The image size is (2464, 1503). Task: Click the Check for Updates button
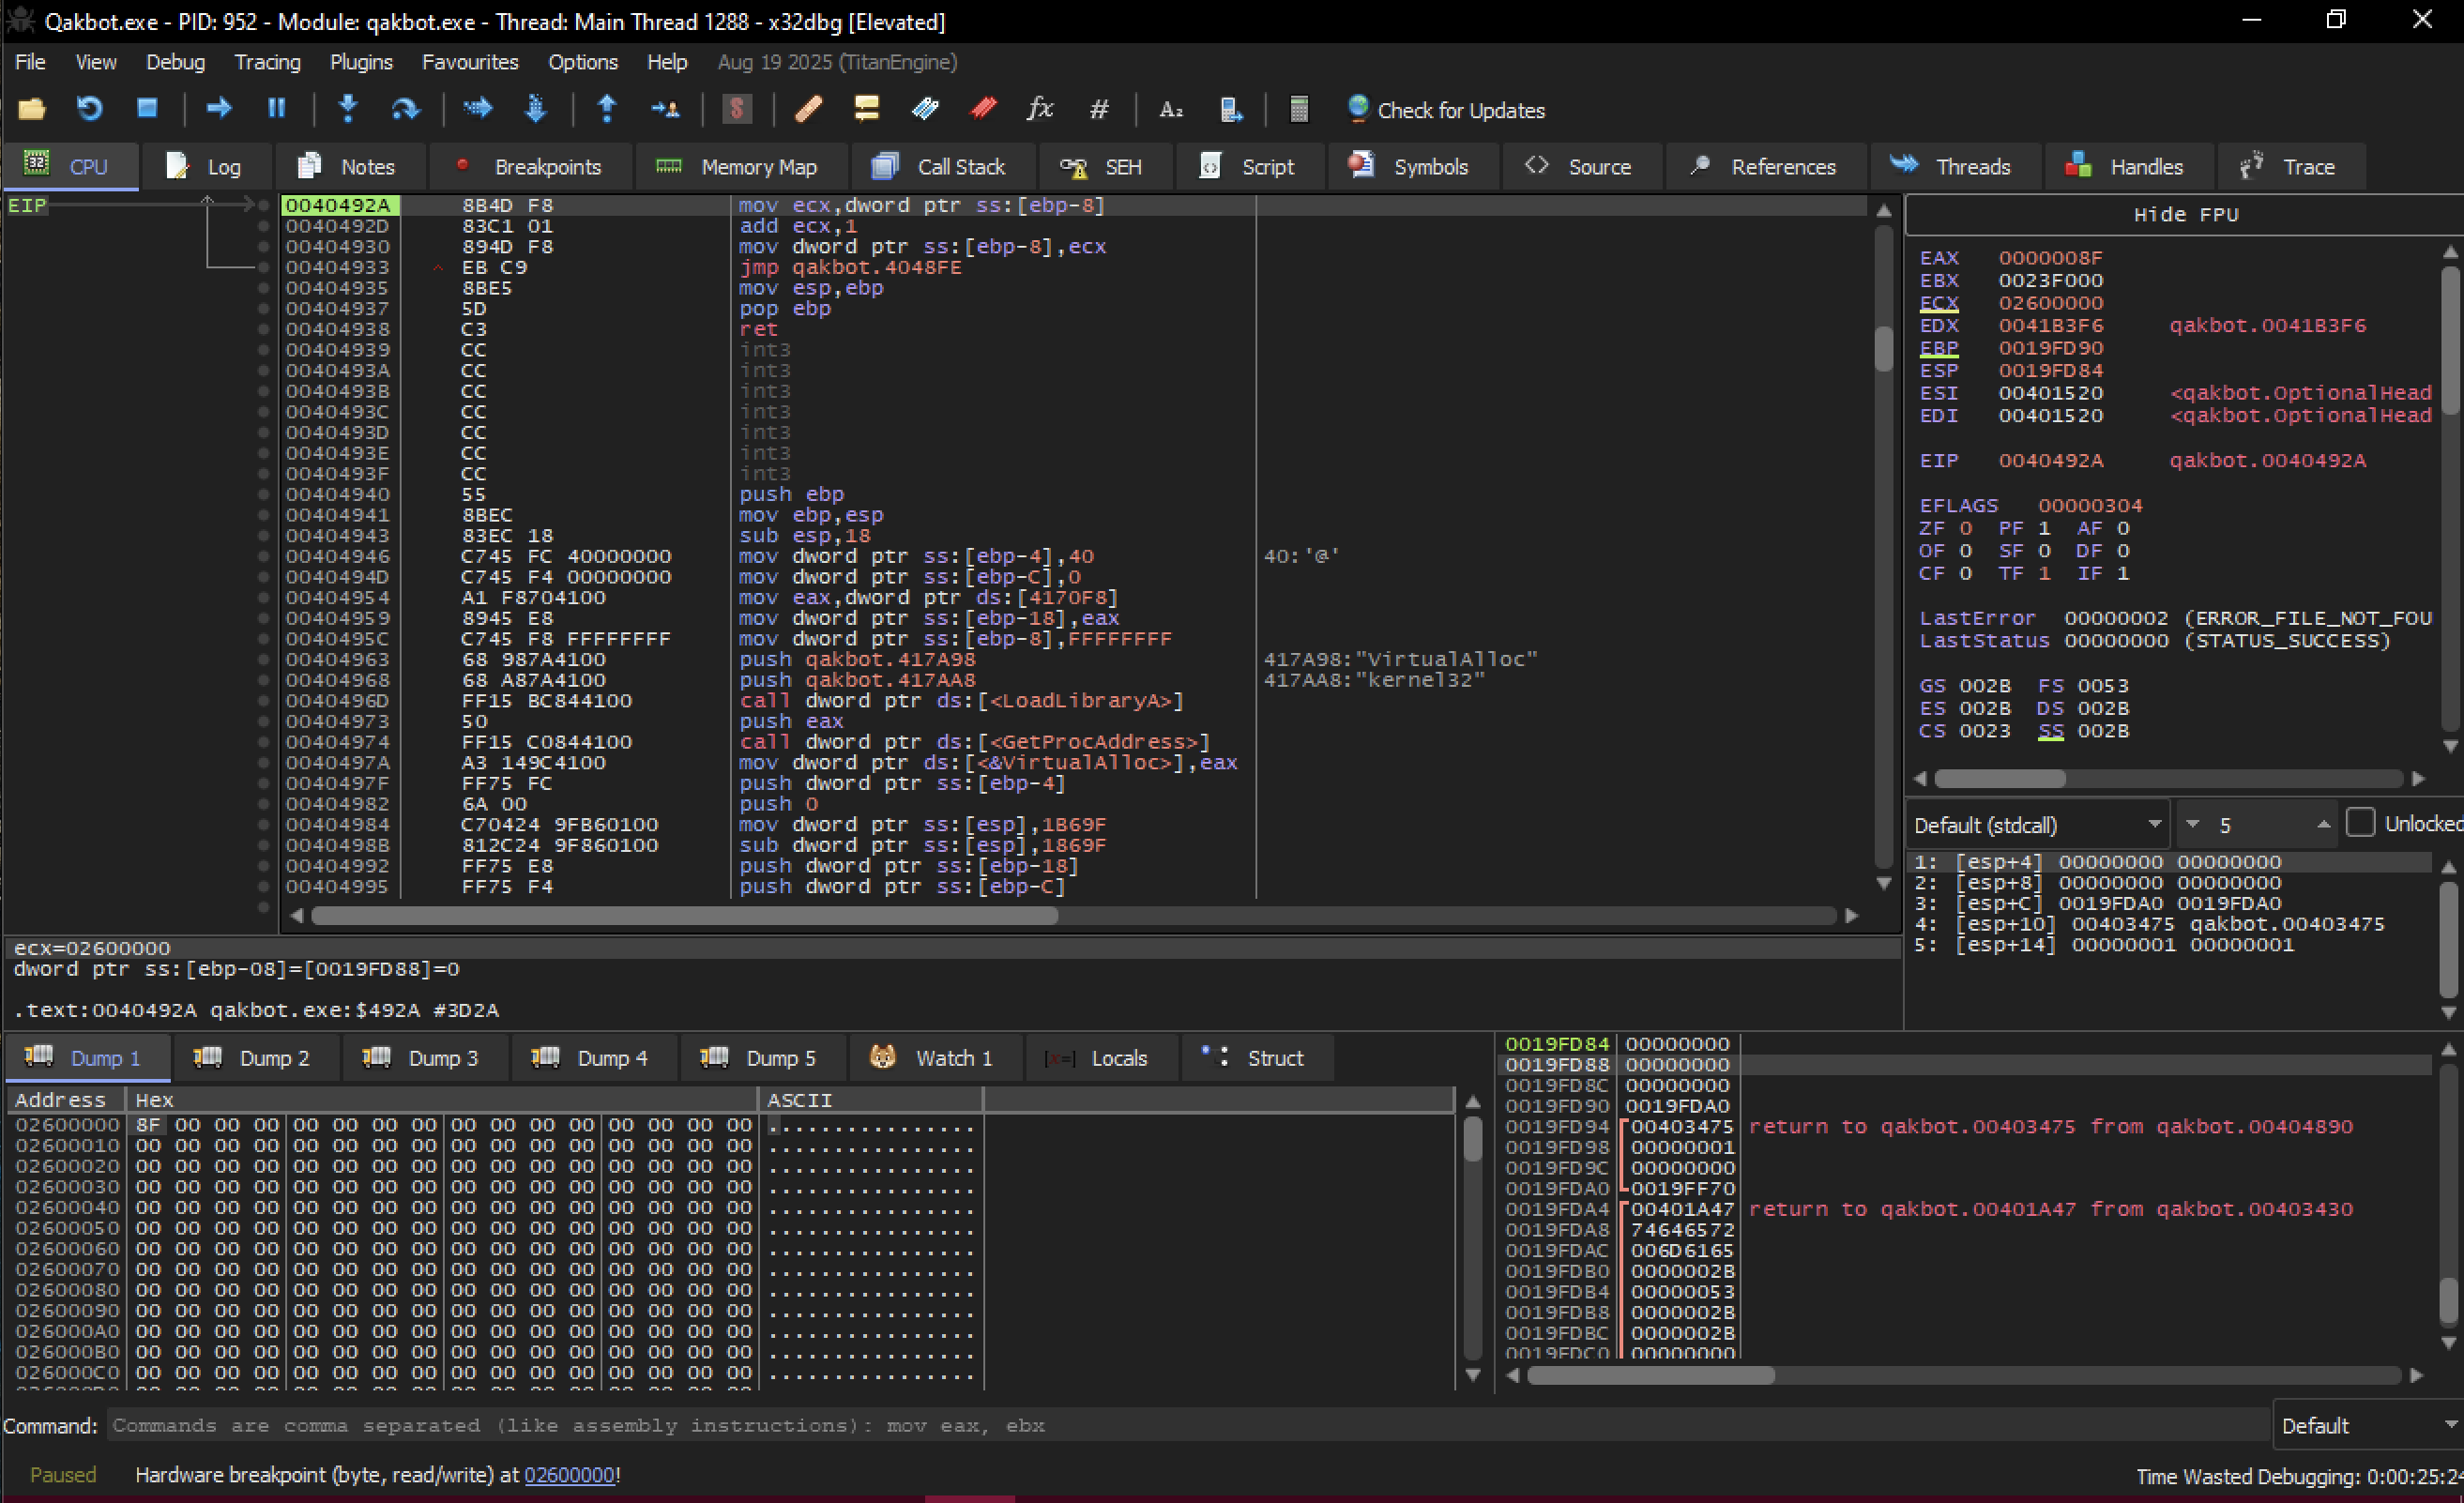tap(1446, 110)
